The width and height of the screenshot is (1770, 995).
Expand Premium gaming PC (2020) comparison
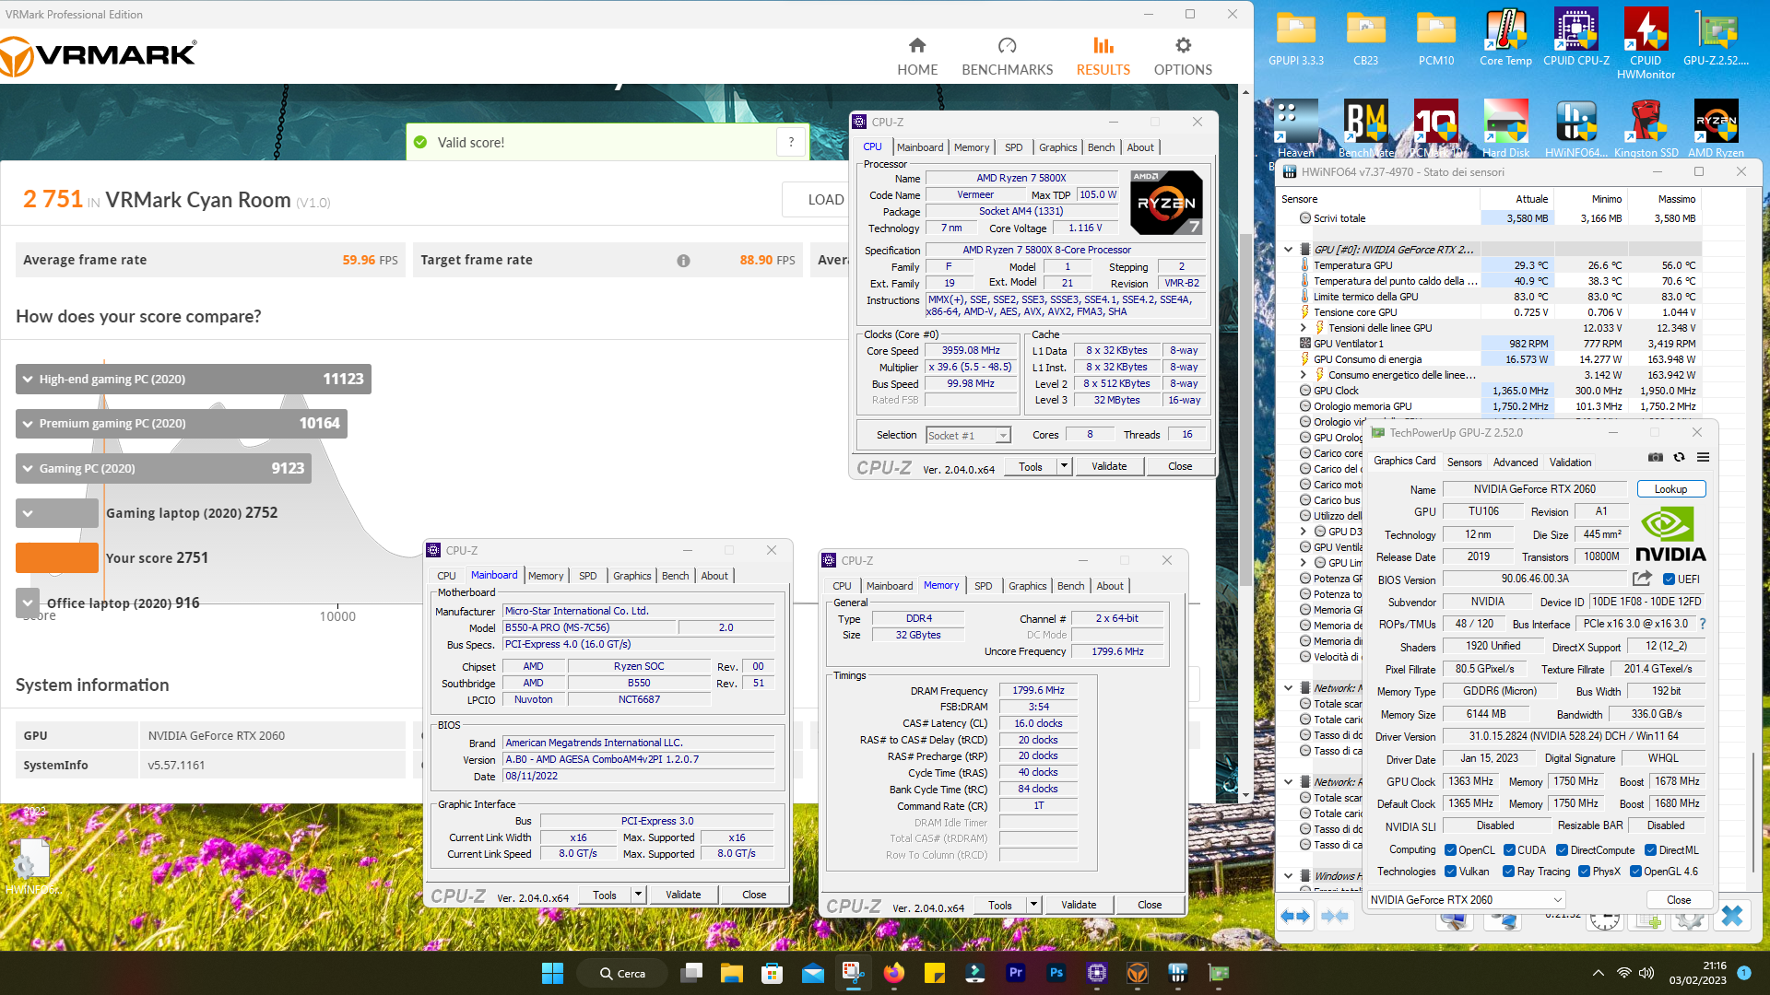point(27,424)
